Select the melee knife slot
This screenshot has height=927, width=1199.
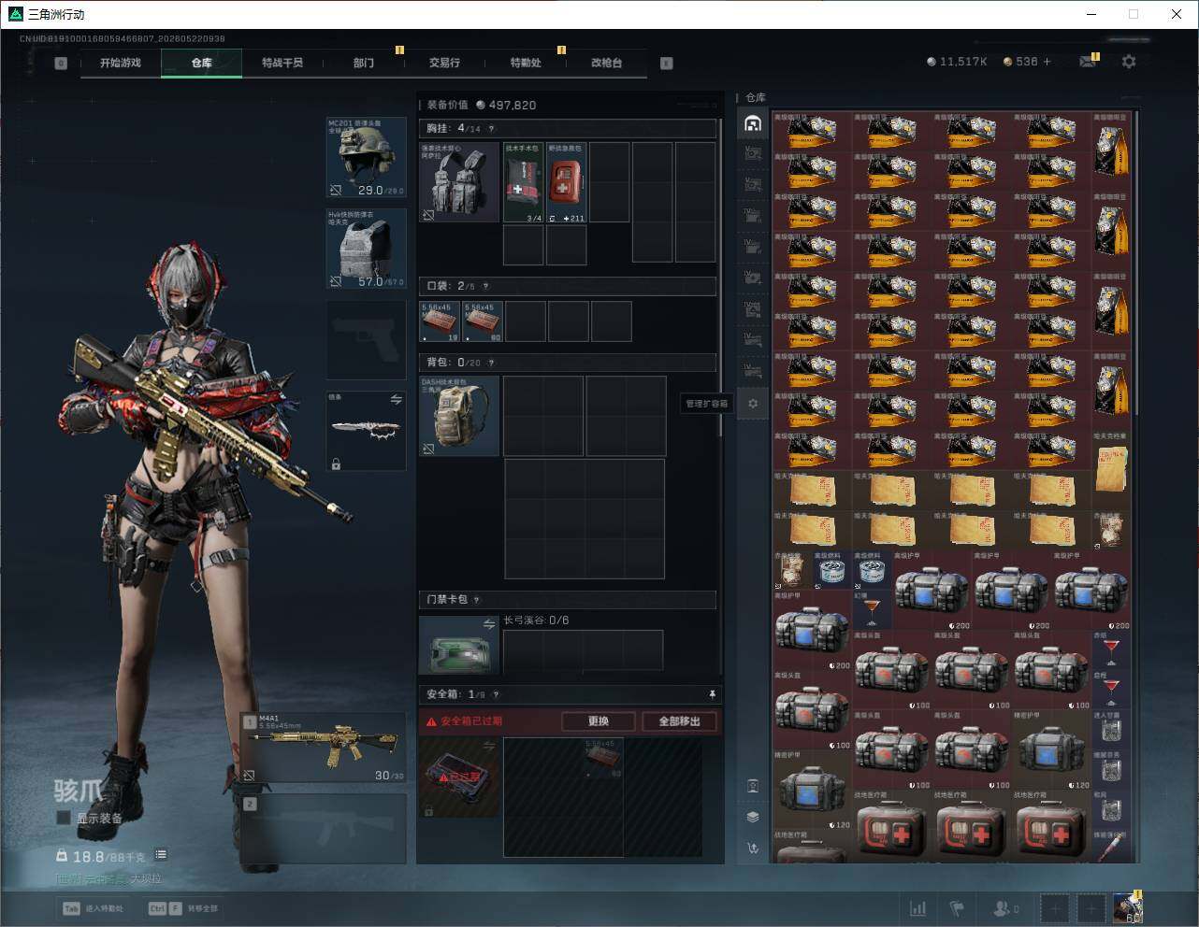[366, 431]
